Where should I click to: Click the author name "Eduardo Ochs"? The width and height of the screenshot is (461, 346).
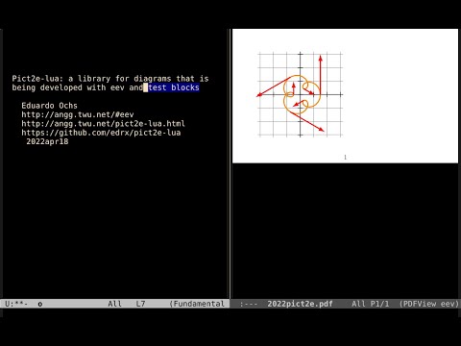(x=49, y=106)
